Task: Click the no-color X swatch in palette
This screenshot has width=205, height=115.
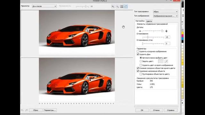Action: [x=182, y=30]
